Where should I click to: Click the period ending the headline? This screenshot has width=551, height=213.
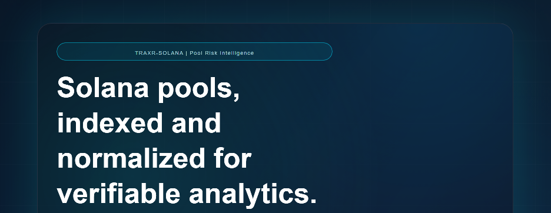(x=314, y=201)
